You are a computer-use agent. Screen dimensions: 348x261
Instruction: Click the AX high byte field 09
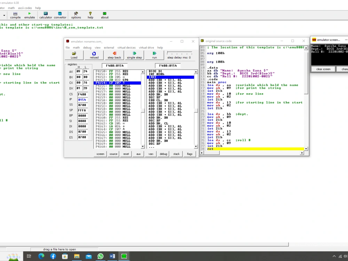79,71
